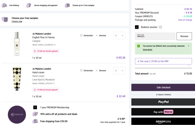Uncheck the Redeem voucher checkbox
Viewport: 195px width, 125px height.
pyautogui.click(x=137, y=27)
